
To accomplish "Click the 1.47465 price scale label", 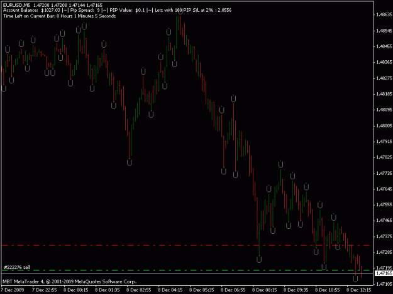I will [x=384, y=221].
